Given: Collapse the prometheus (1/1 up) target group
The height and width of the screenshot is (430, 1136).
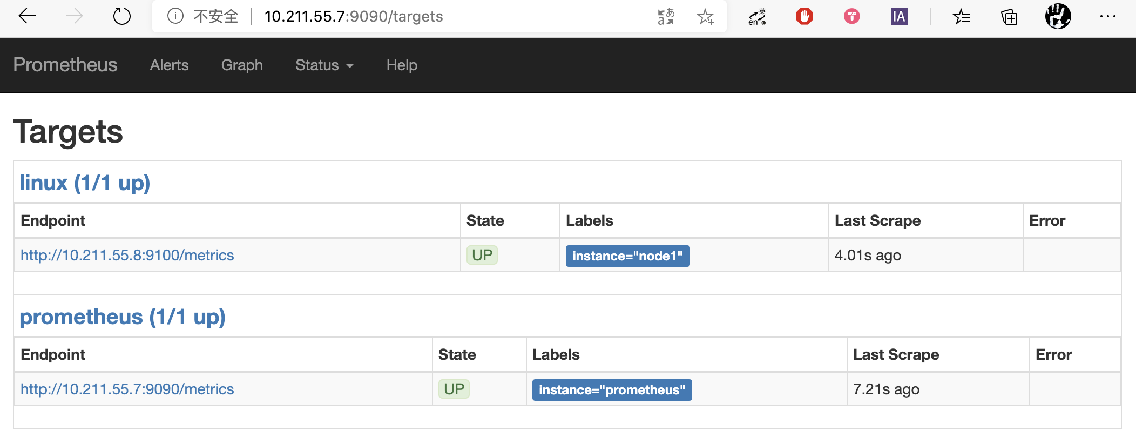Looking at the screenshot, I should point(123,317).
